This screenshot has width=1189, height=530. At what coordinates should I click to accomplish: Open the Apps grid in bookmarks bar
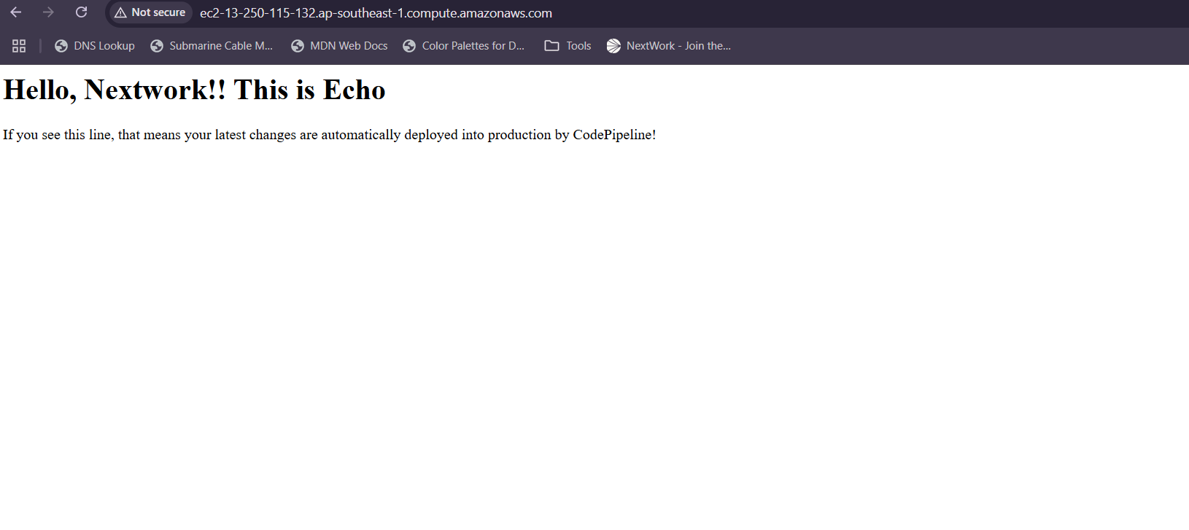pyautogui.click(x=19, y=46)
